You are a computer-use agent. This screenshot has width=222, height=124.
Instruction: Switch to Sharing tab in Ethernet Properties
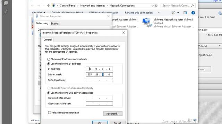pos(54,24)
